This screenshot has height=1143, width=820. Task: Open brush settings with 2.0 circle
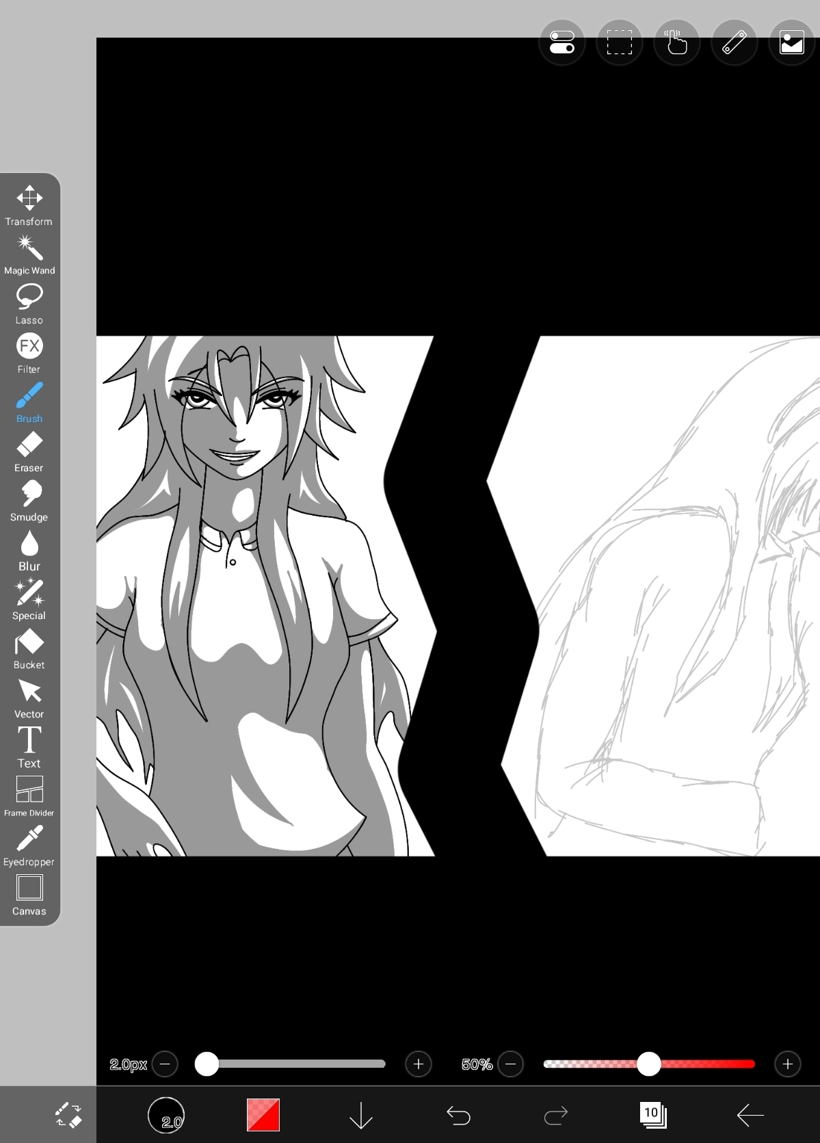click(166, 1115)
